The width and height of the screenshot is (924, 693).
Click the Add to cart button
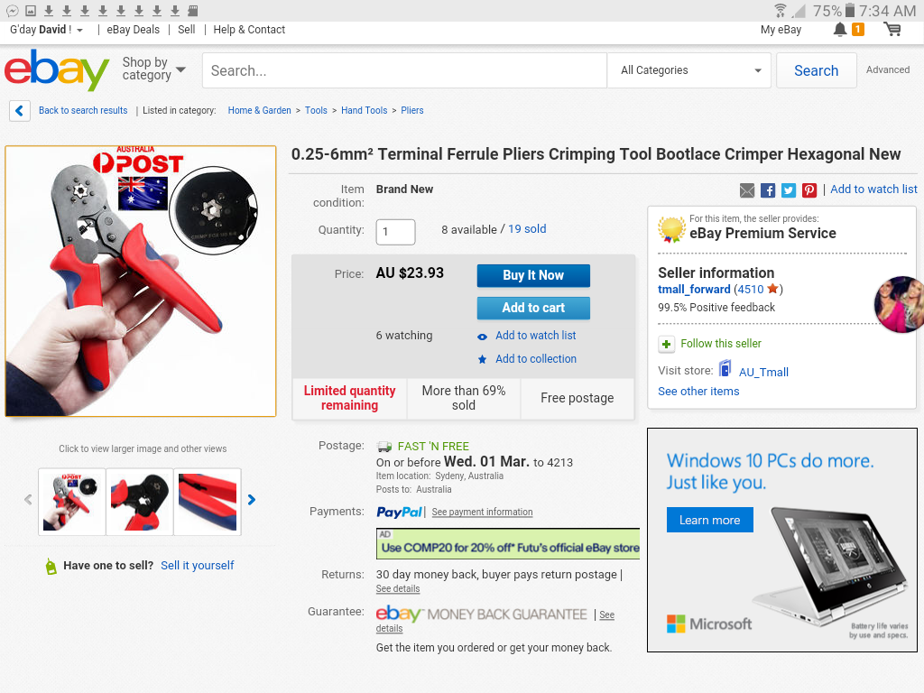(x=533, y=308)
